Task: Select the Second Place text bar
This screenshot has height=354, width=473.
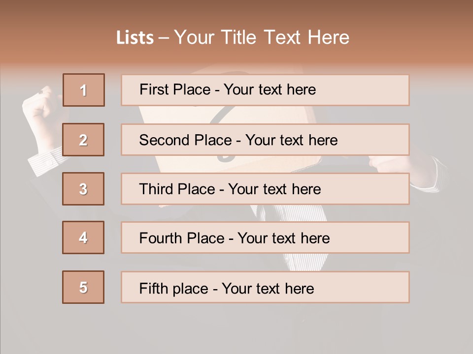Action: pyautogui.click(x=265, y=140)
